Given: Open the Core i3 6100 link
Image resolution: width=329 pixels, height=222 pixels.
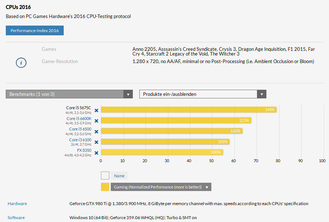Looking at the screenshot, I should coord(80,140).
